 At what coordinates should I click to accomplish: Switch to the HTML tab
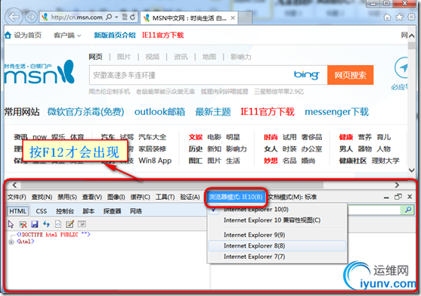18,211
